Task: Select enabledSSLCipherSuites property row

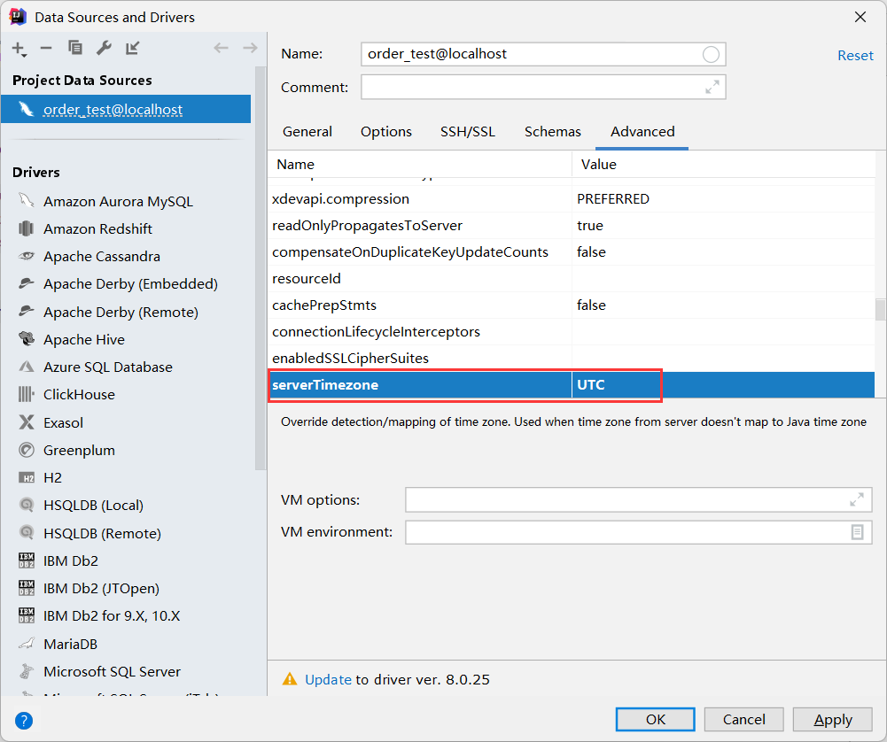Action: (572, 359)
